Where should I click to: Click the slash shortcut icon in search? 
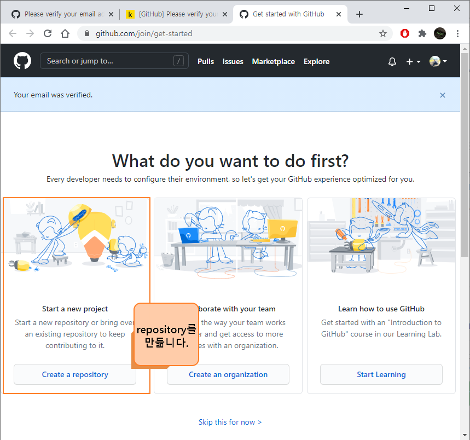[179, 61]
